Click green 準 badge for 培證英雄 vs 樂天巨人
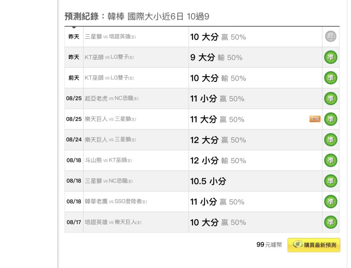Screen dimensions: 351x268 pos(331,222)
